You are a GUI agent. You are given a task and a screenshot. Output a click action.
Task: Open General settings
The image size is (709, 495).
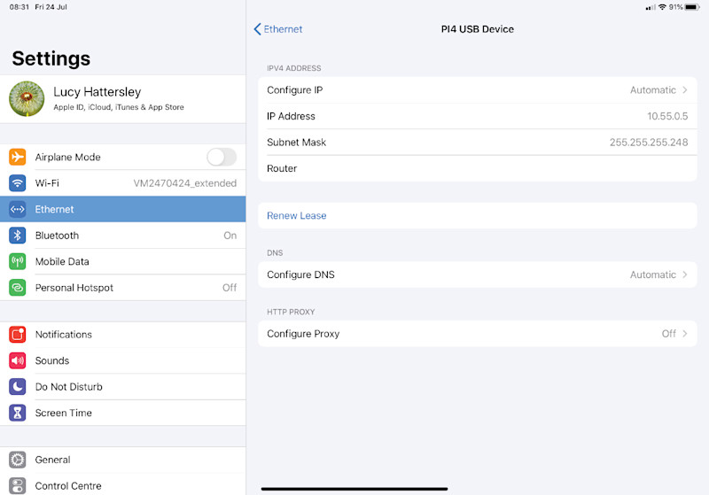pos(123,460)
